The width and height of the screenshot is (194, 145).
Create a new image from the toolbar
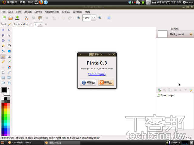[4, 18]
